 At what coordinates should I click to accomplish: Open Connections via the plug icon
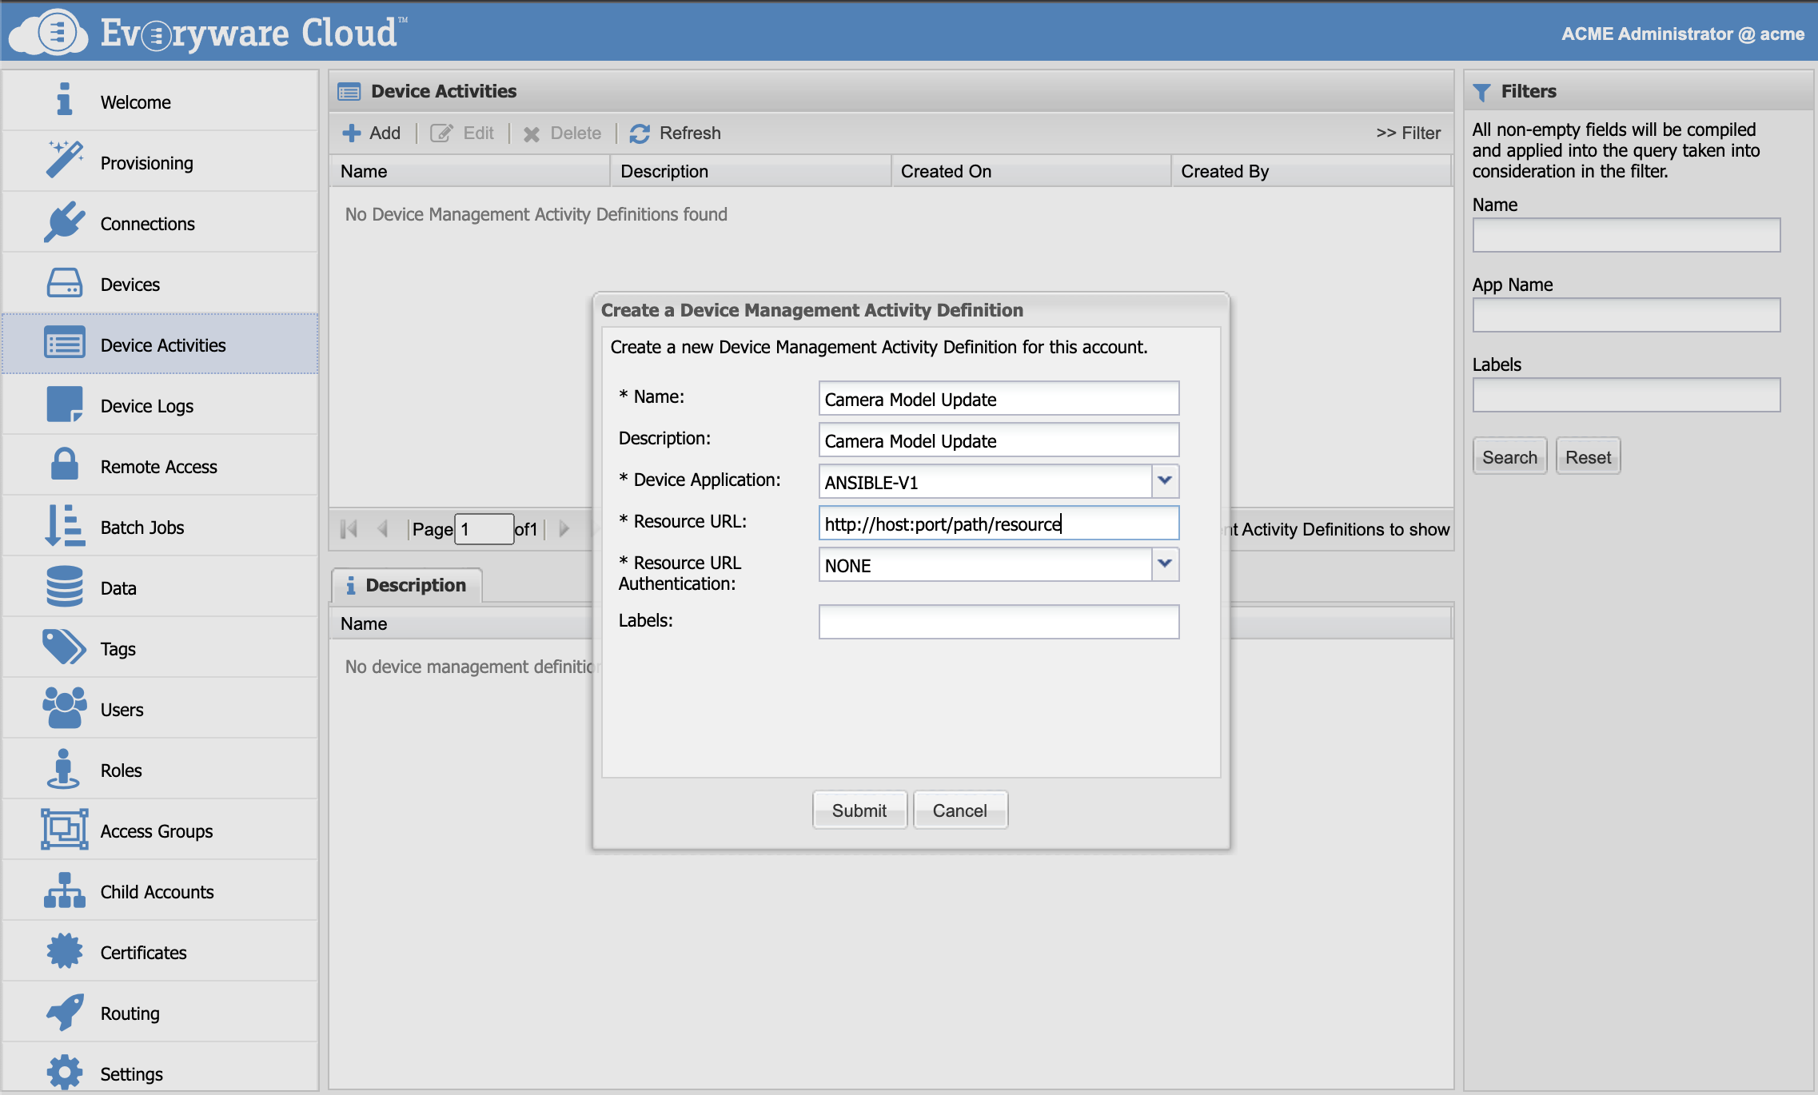(64, 222)
